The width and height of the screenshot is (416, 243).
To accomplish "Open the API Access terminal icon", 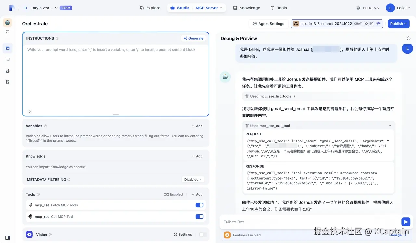I will (7, 60).
